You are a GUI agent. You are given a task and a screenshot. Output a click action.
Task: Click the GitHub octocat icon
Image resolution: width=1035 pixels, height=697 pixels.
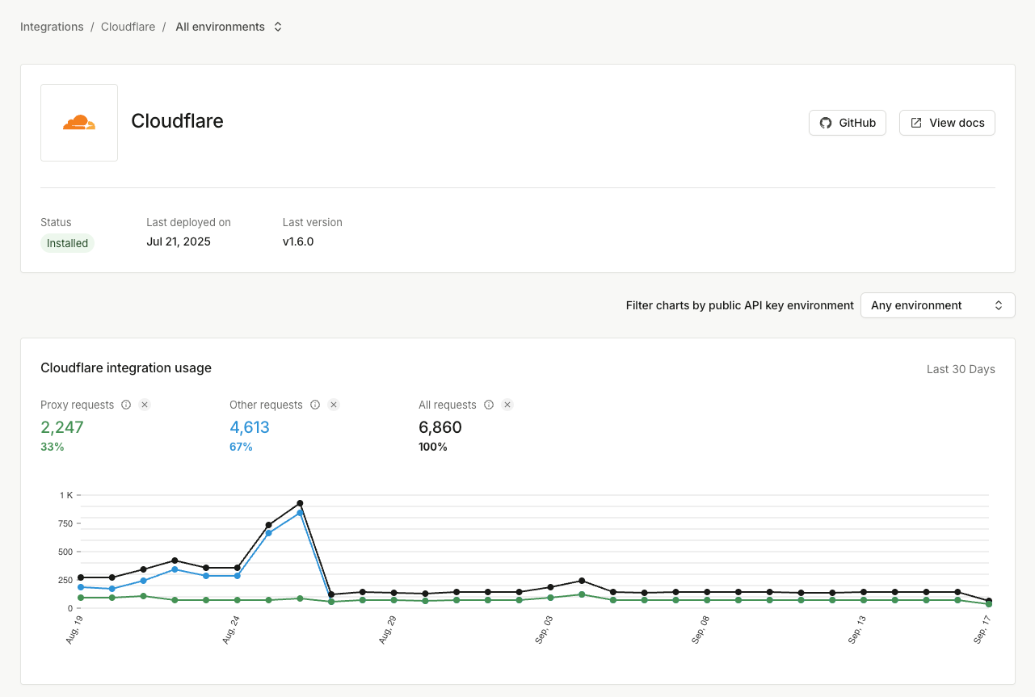(825, 123)
